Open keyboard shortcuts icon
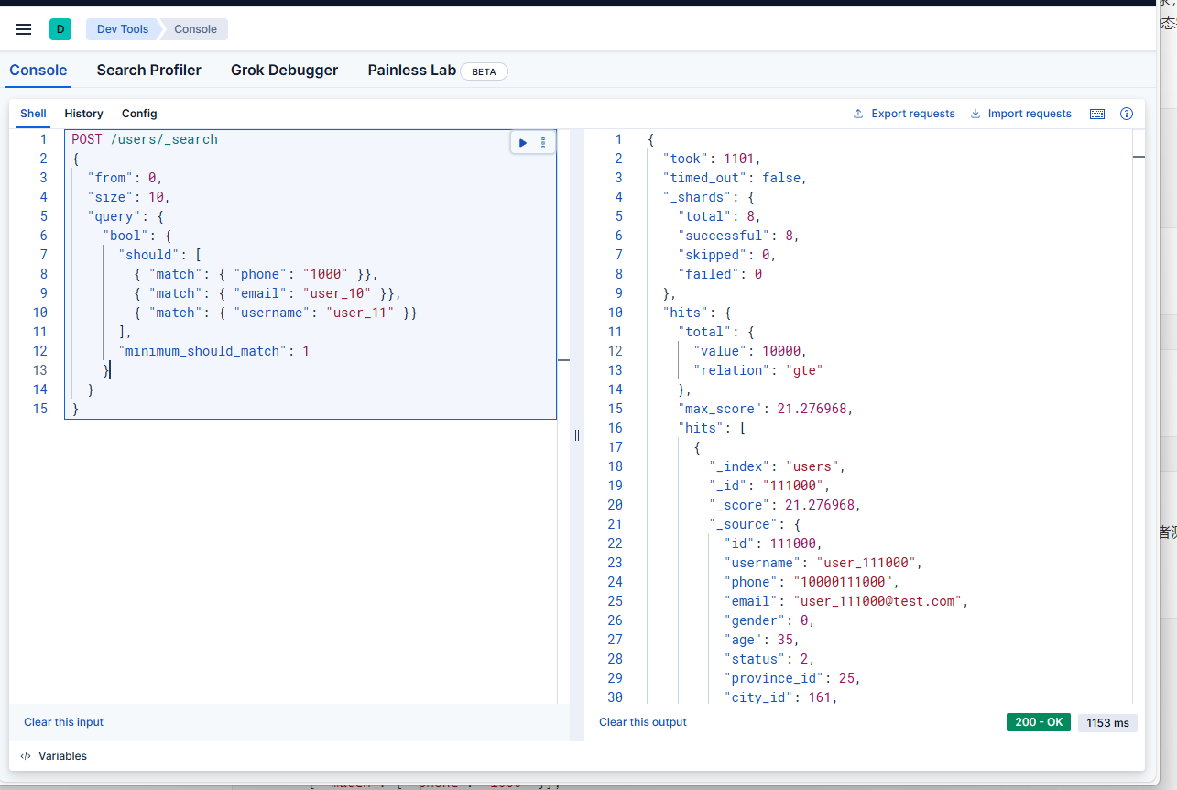Viewport: 1177px width, 790px height. (1097, 114)
